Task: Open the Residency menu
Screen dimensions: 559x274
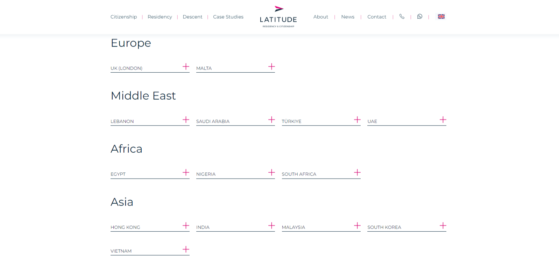Action: [160, 17]
